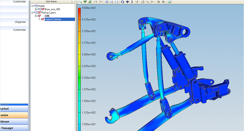Click the red top of legend colorbar

pos(79,10)
